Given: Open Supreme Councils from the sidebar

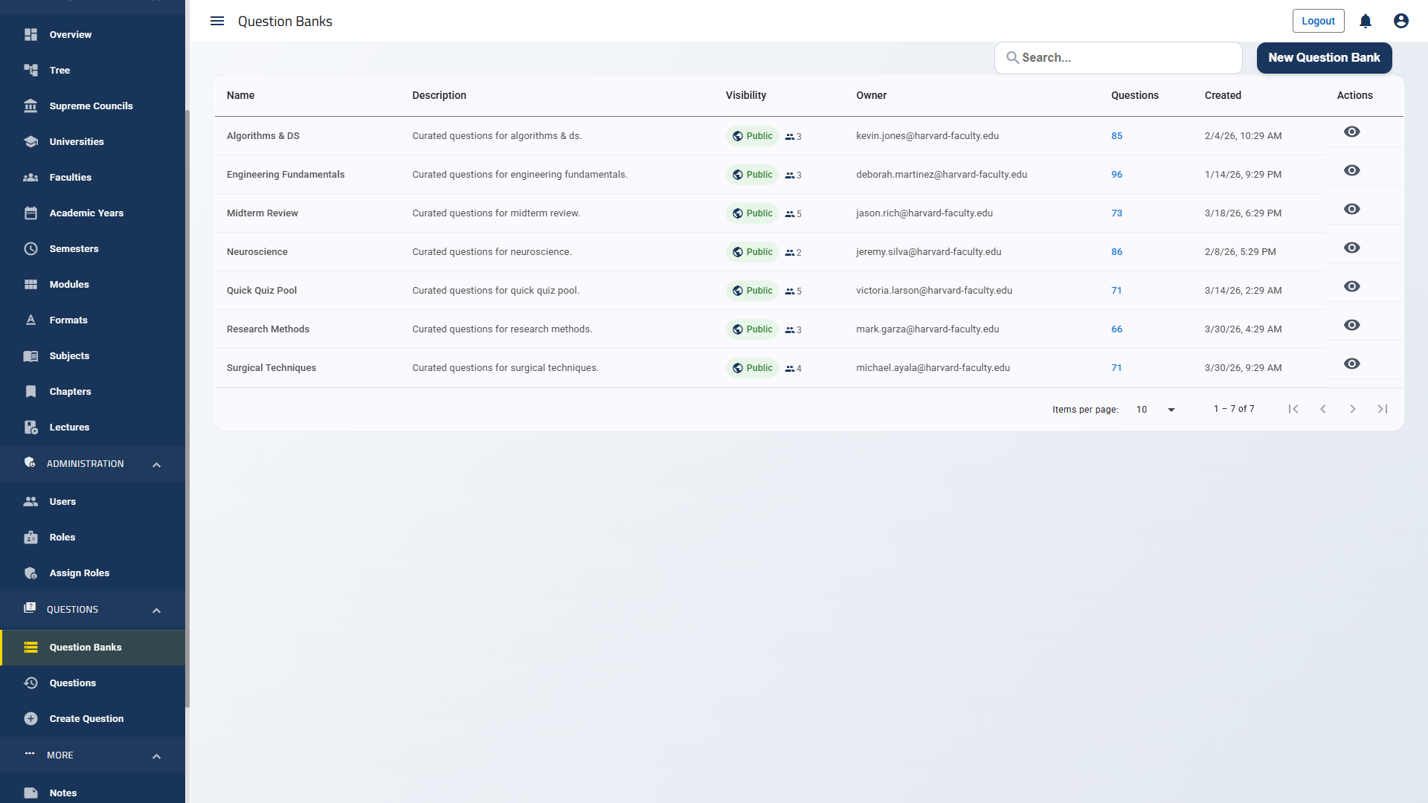Looking at the screenshot, I should click(x=30, y=106).
